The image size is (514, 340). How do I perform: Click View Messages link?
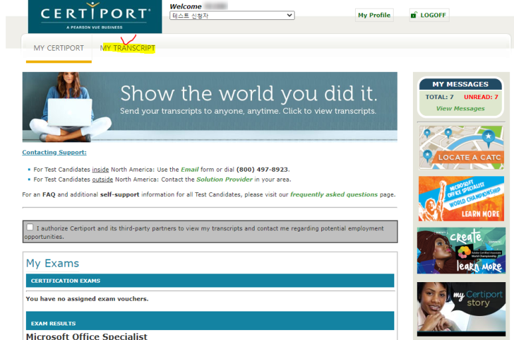tap(460, 108)
